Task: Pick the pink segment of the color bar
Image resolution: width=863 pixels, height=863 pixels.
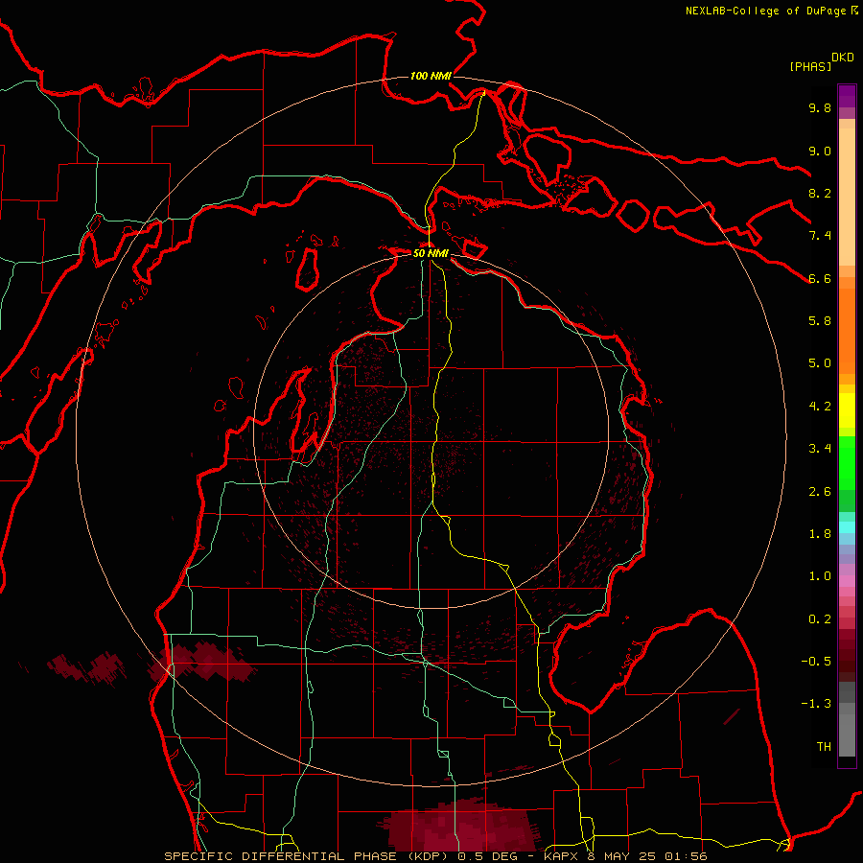Action: 847,580
